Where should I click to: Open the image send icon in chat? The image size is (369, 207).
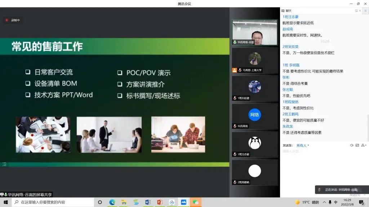point(357,146)
